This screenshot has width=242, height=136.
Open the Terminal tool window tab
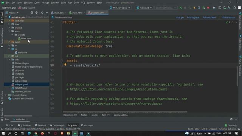(40, 125)
